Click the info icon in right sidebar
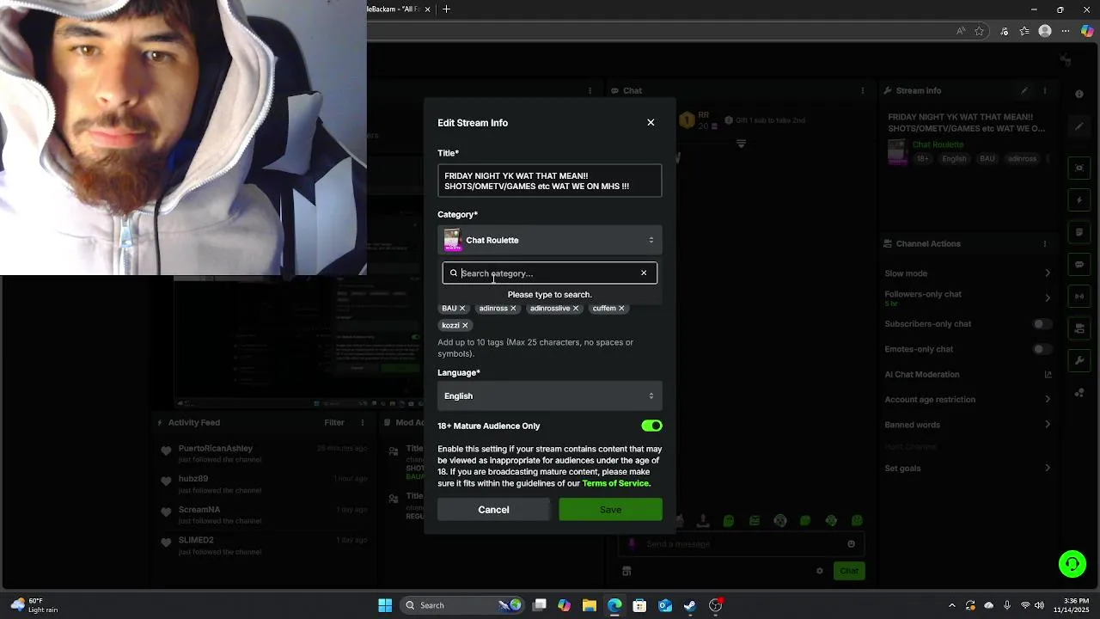Image resolution: width=1100 pixels, height=619 pixels. pyautogui.click(x=1079, y=94)
